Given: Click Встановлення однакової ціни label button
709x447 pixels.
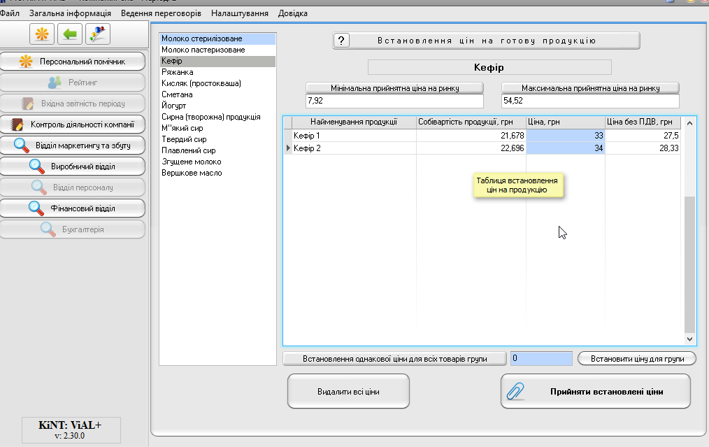Looking at the screenshot, I should click(x=394, y=359).
